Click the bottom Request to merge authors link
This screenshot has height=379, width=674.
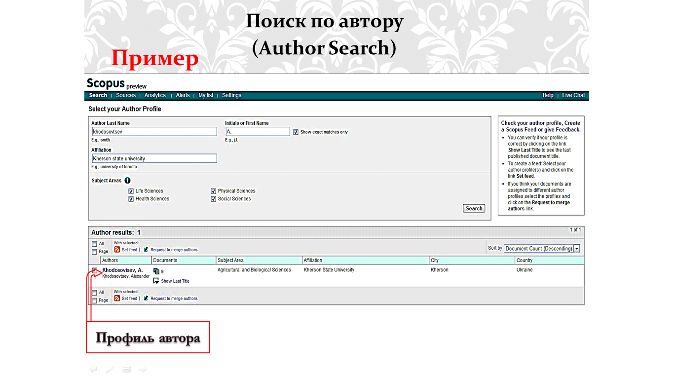174,298
